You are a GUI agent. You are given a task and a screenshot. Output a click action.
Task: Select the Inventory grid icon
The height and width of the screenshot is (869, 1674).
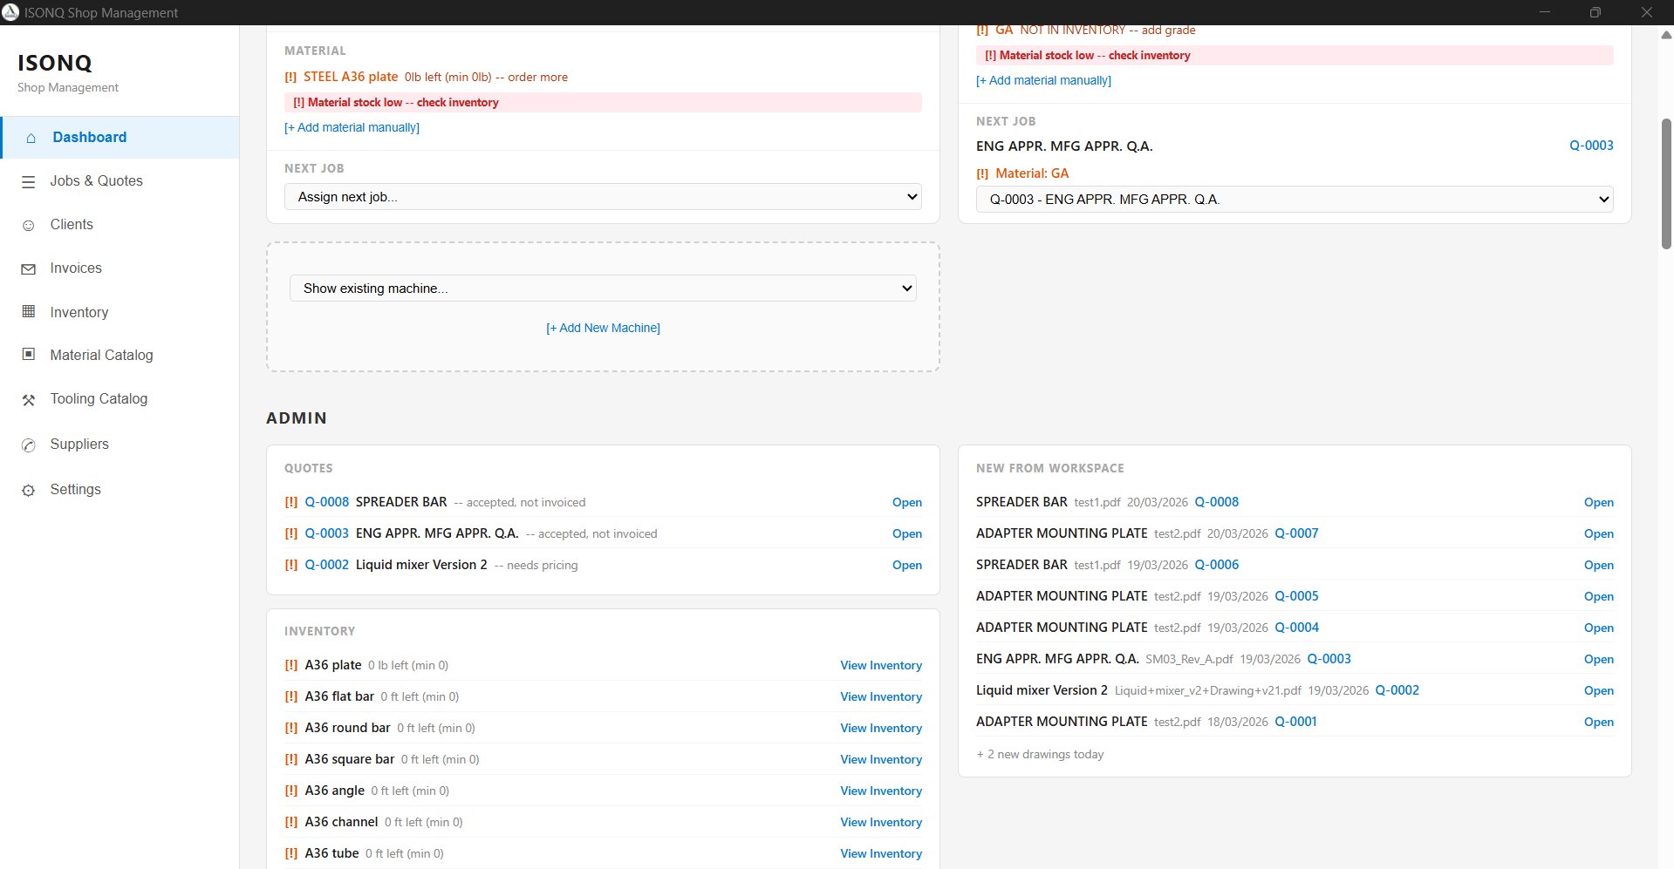29,312
